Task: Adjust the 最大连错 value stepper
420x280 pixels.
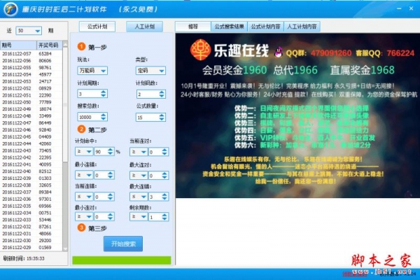Action: [164, 197]
